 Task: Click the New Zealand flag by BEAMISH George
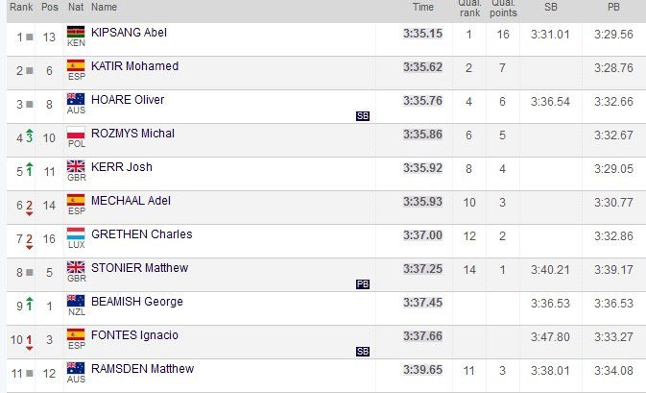[76, 301]
